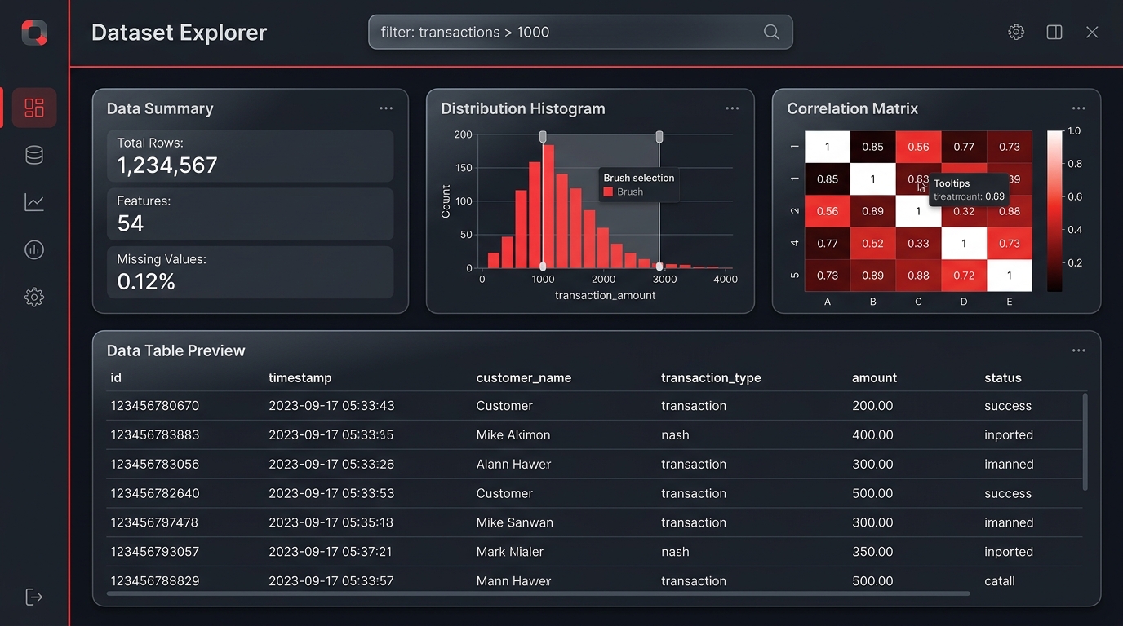Click the red Brush legend swatch
Screen dimensions: 1123x626
click(x=608, y=192)
